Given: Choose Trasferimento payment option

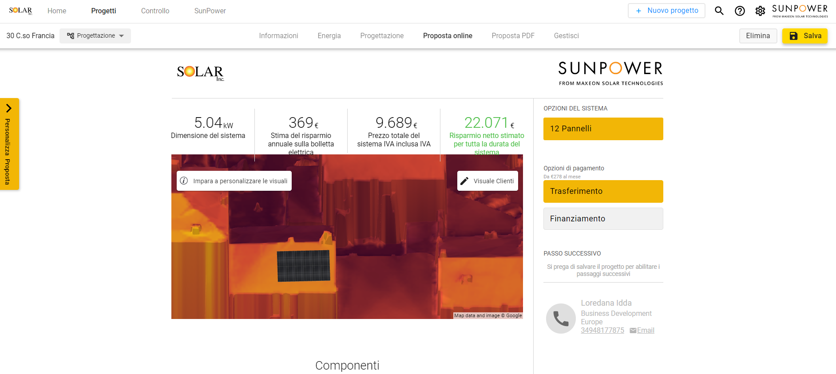Looking at the screenshot, I should [x=603, y=191].
